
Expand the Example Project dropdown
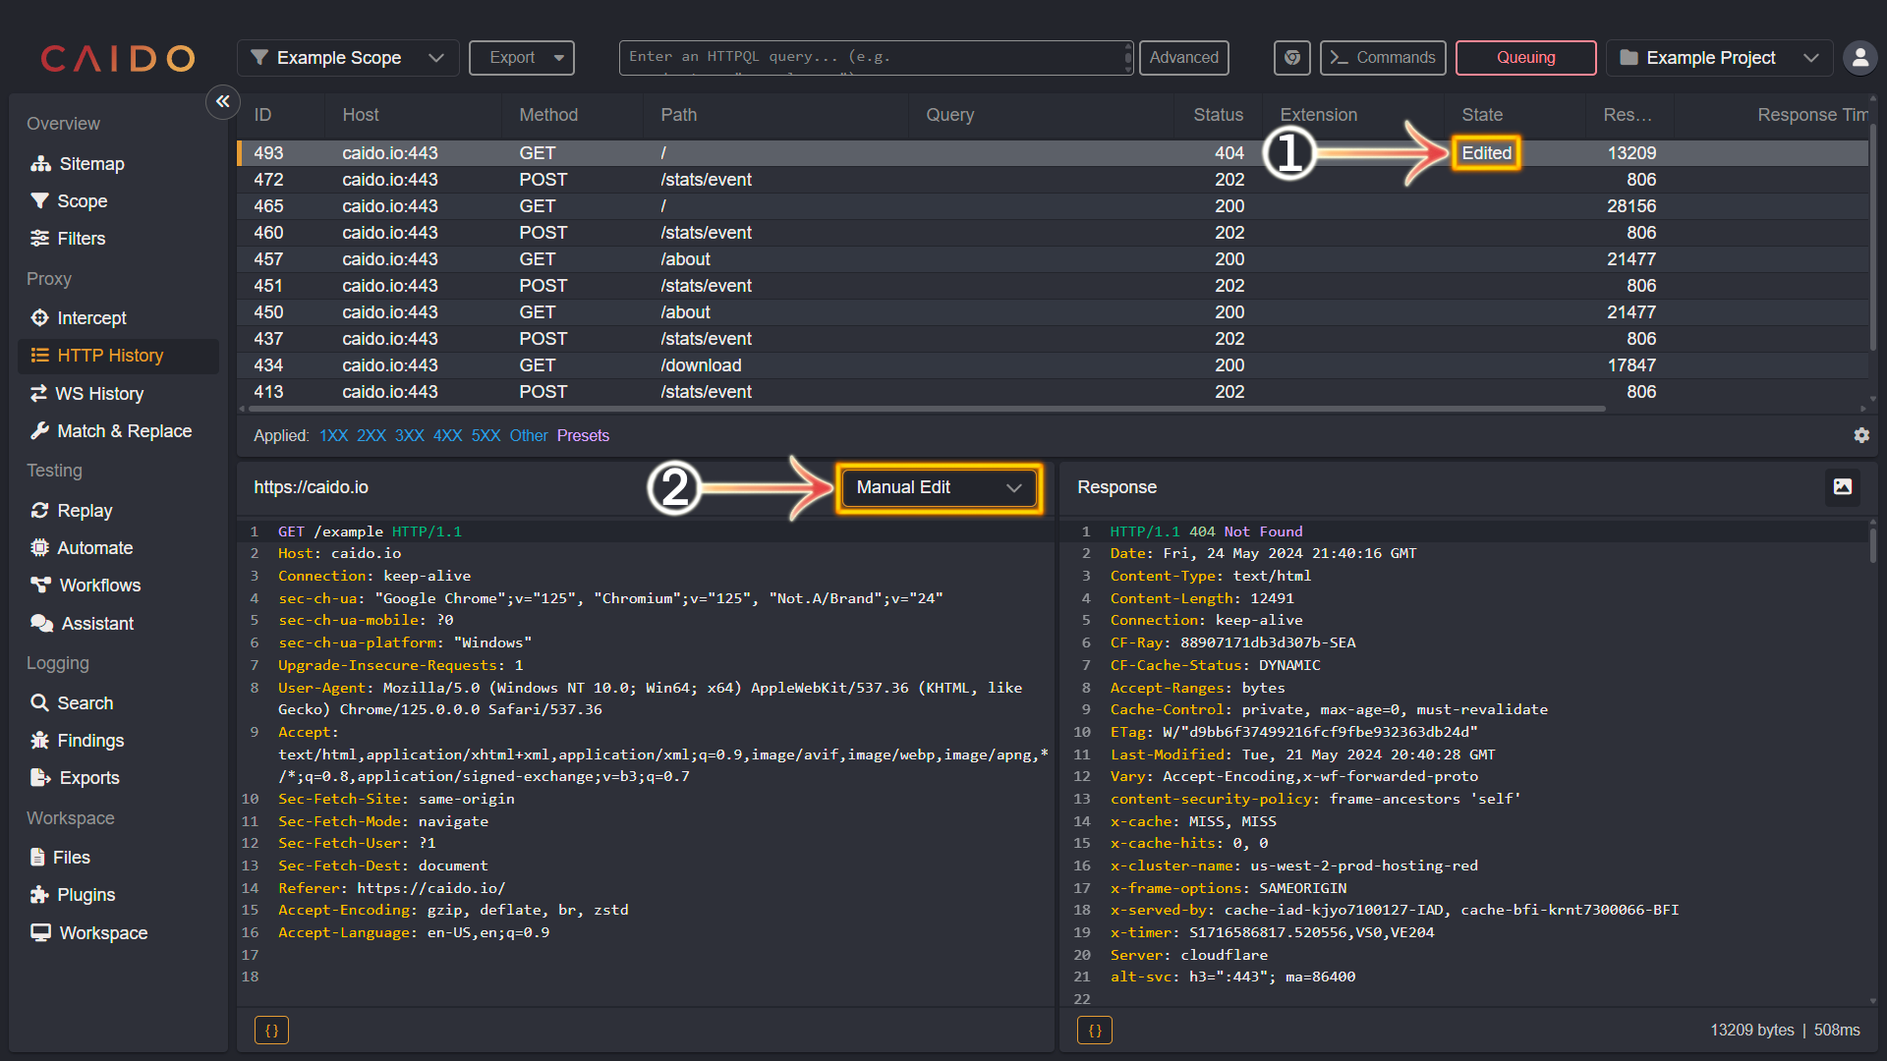point(1720,58)
